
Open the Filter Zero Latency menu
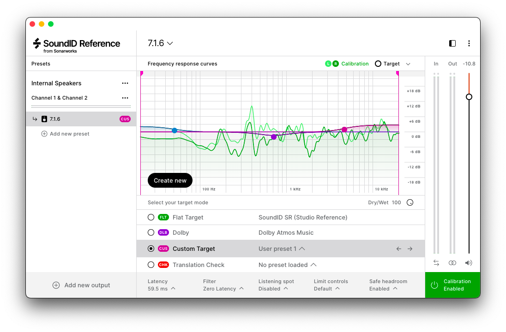(223, 285)
